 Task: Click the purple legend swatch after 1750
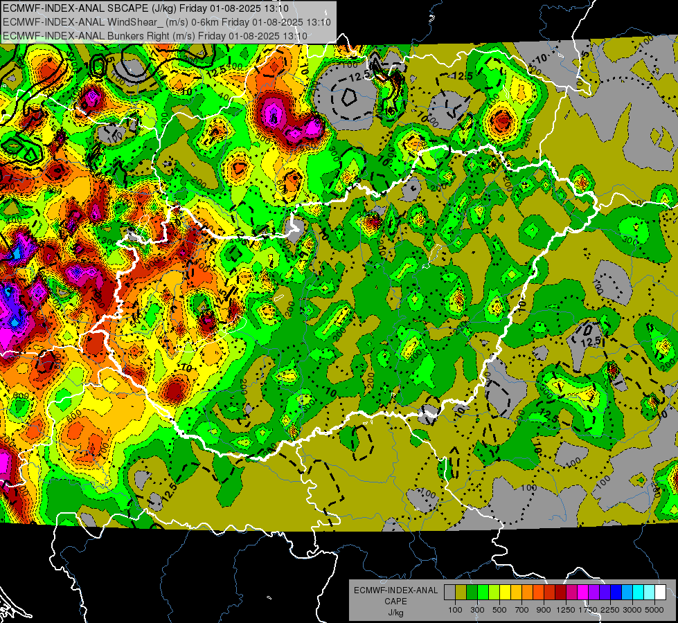pyautogui.click(x=594, y=593)
